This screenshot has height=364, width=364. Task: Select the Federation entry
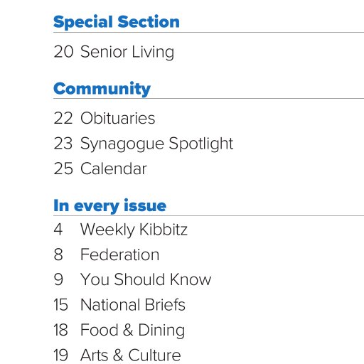click(x=119, y=255)
